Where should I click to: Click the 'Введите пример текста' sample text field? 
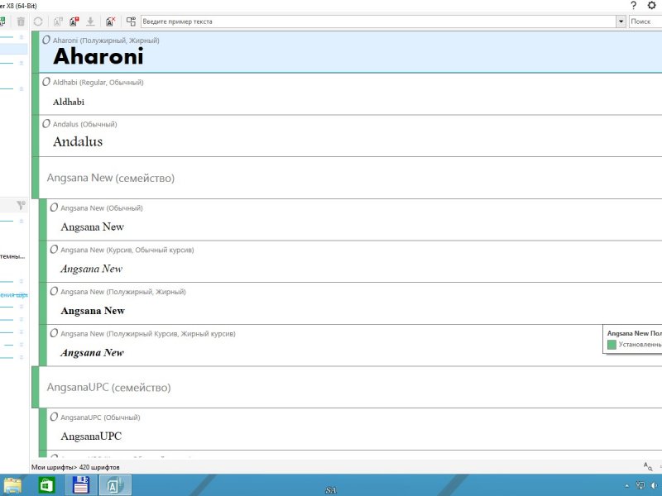coord(379,21)
